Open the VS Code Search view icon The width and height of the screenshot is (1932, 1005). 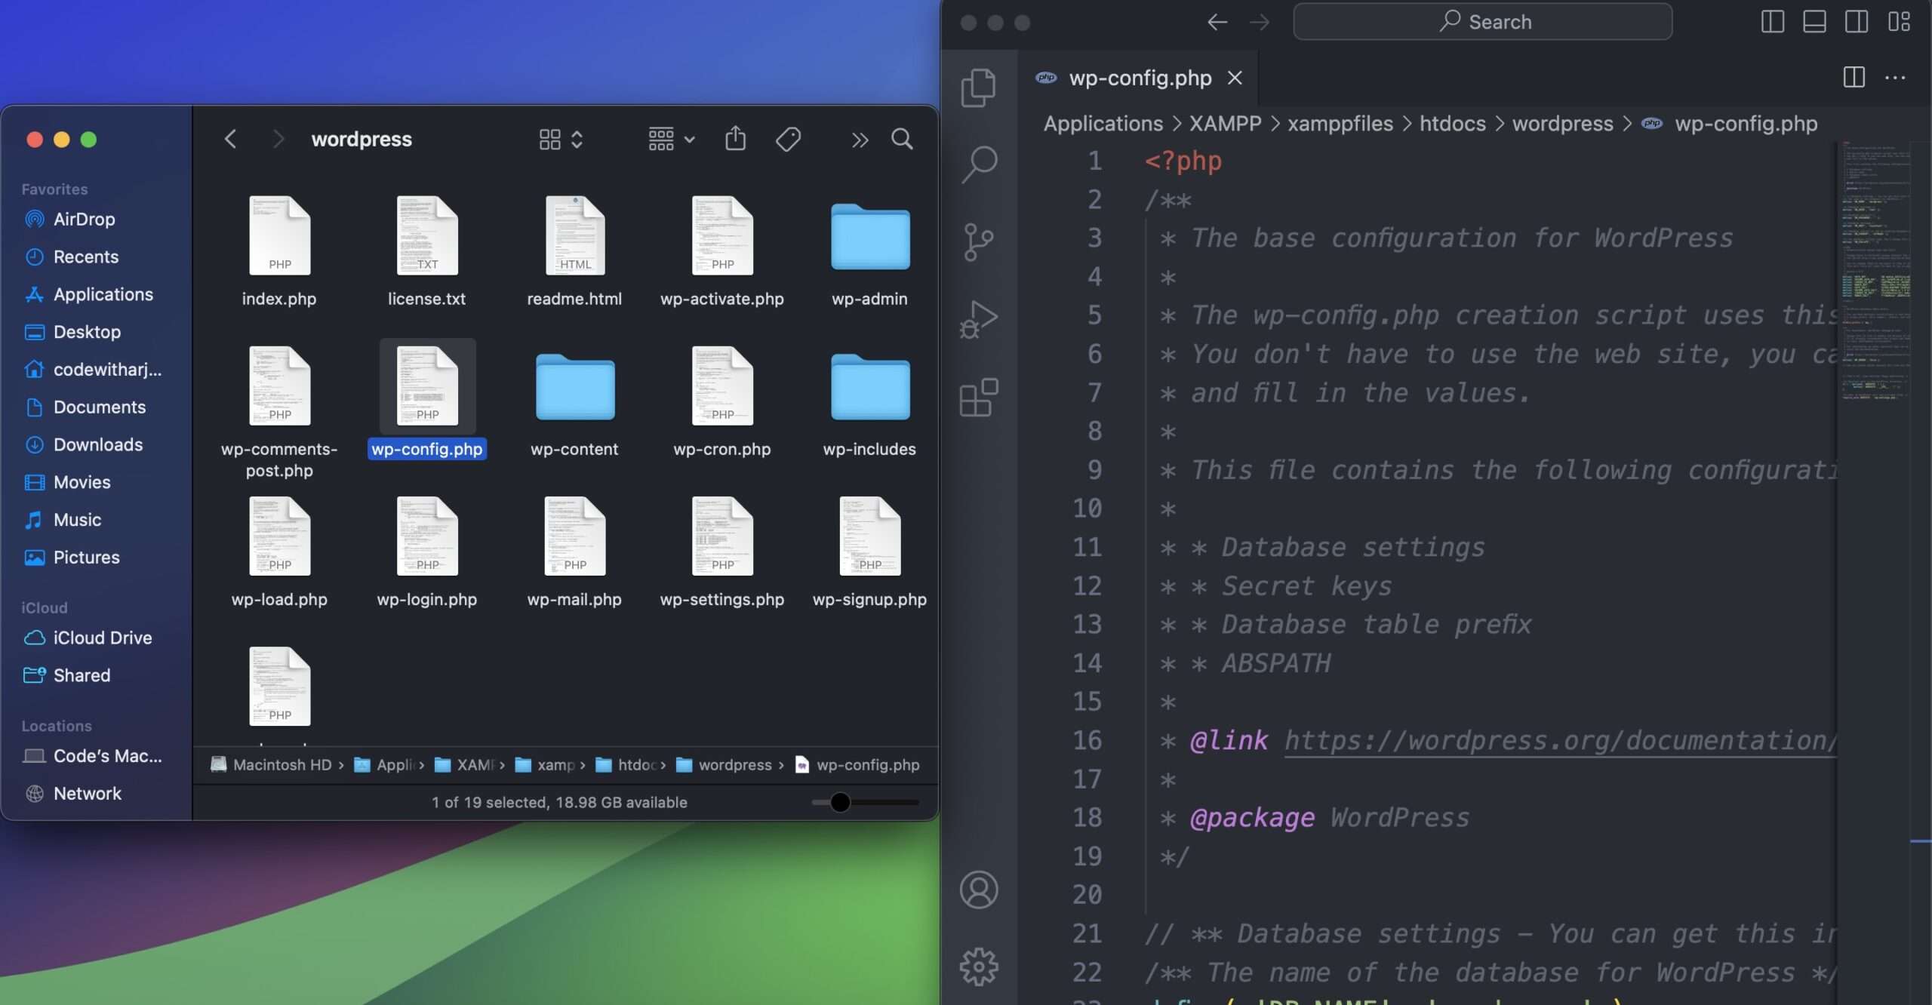979,164
